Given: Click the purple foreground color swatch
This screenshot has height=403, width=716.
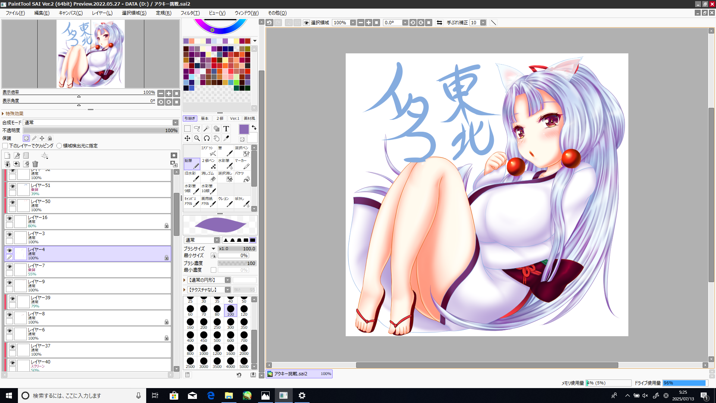Looking at the screenshot, I should [244, 129].
